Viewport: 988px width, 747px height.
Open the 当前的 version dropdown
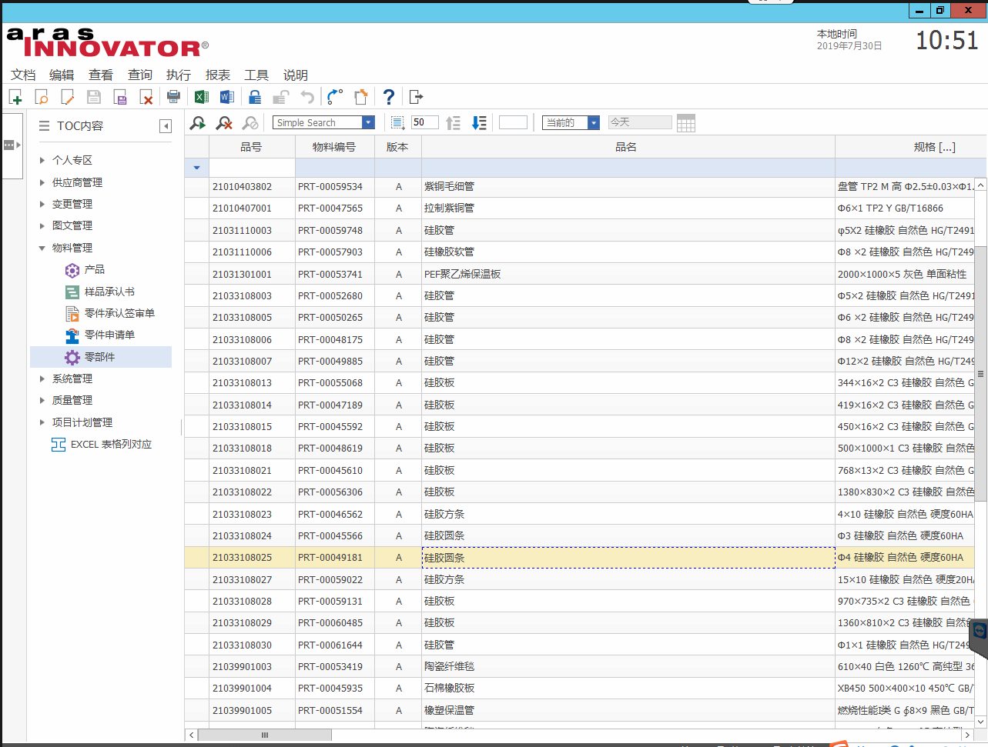click(x=593, y=123)
